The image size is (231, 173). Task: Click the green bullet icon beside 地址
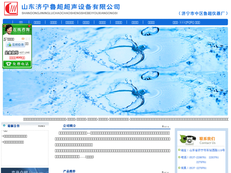(x=179, y=150)
